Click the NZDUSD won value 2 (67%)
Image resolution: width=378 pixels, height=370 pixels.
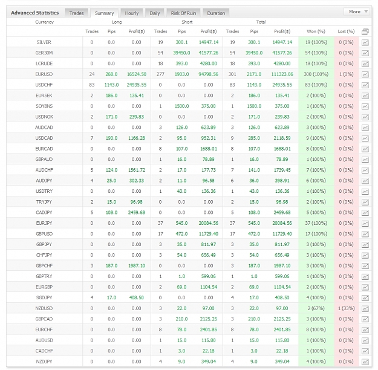tap(316, 308)
